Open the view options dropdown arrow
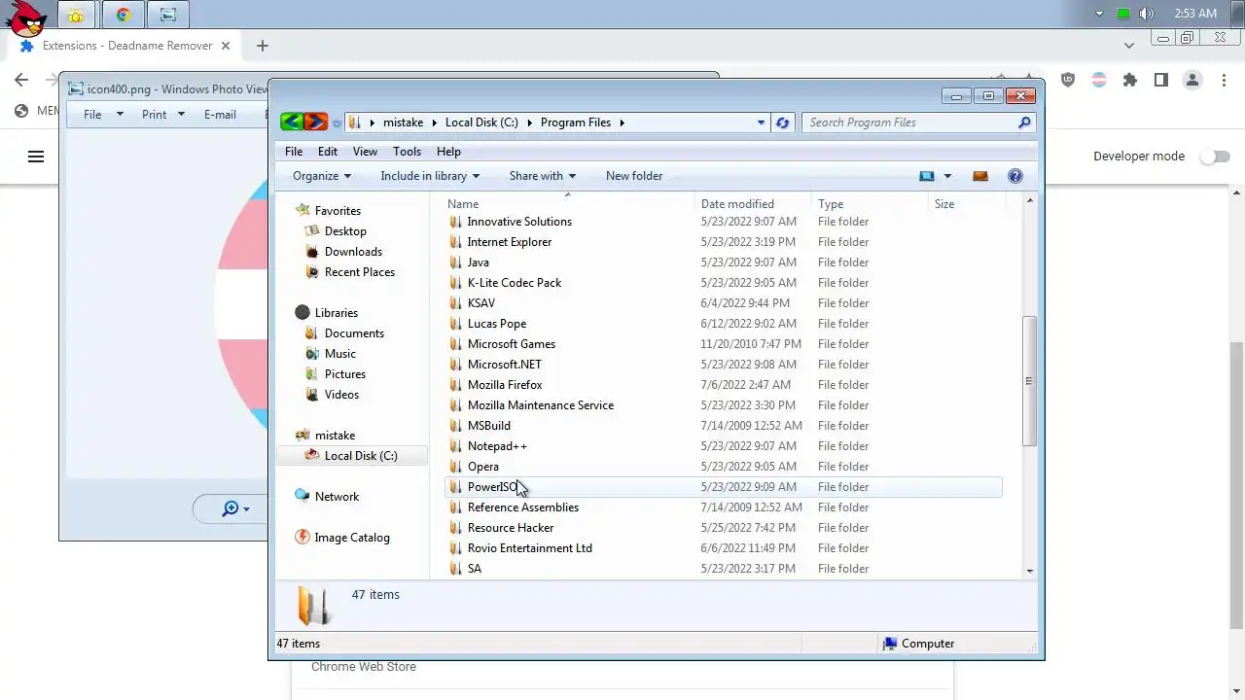 click(x=947, y=176)
